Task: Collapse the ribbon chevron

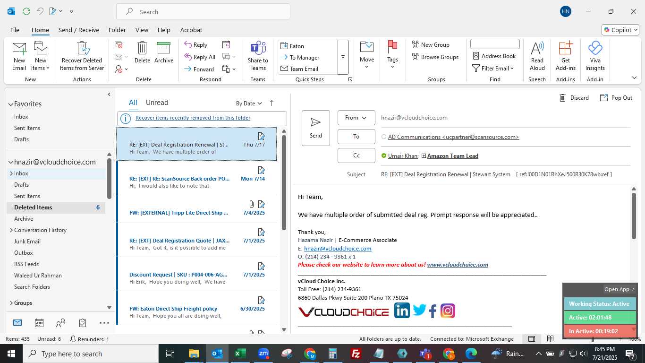Action: pos(634,78)
